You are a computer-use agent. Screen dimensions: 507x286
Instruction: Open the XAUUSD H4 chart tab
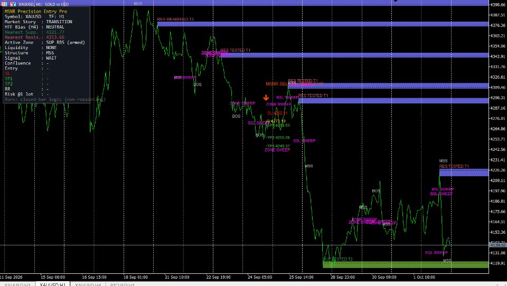(x=88, y=284)
